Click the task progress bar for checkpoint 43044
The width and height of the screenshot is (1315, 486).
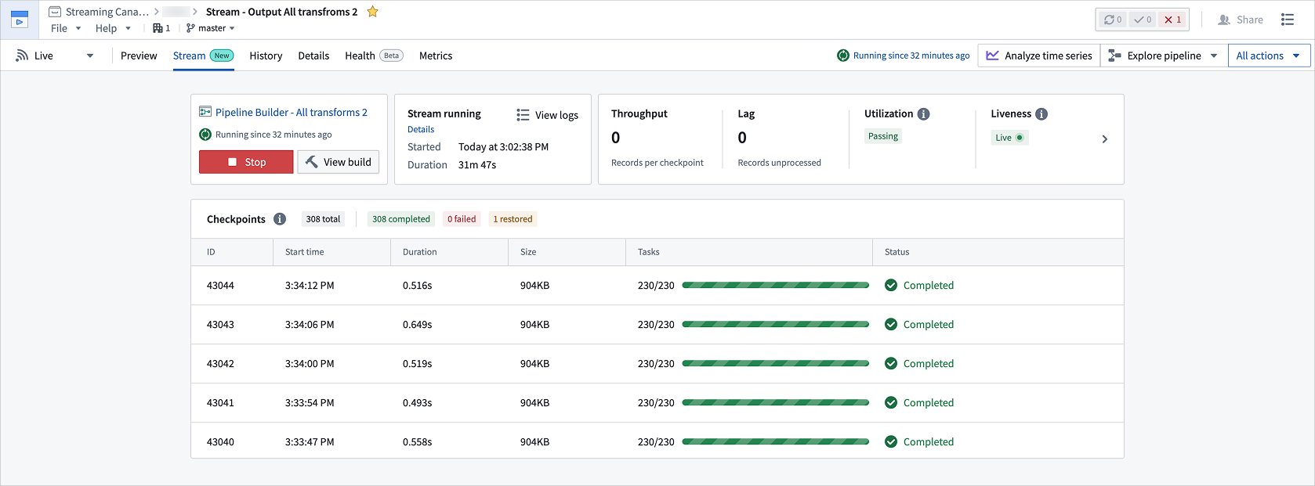(775, 286)
